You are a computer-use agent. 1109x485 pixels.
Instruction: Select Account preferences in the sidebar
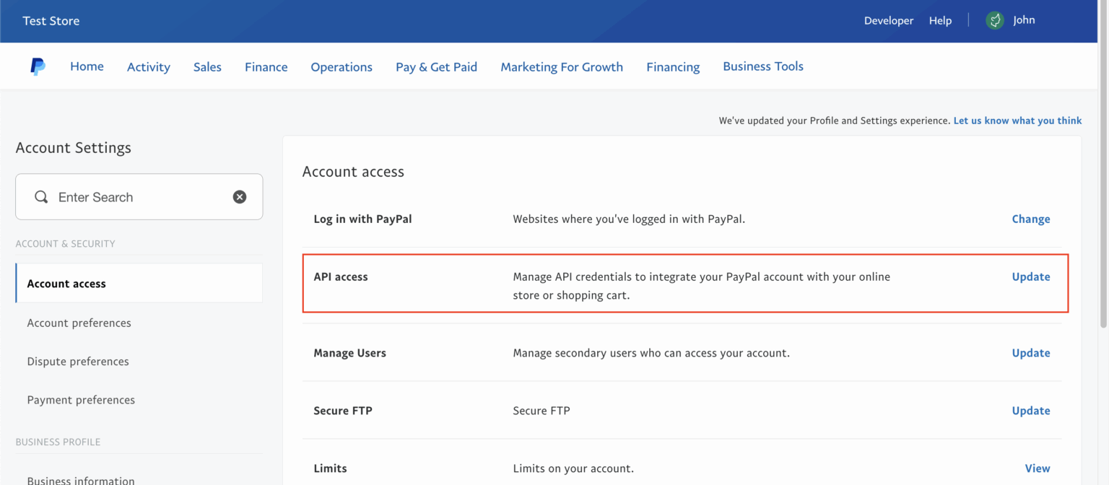[79, 323]
